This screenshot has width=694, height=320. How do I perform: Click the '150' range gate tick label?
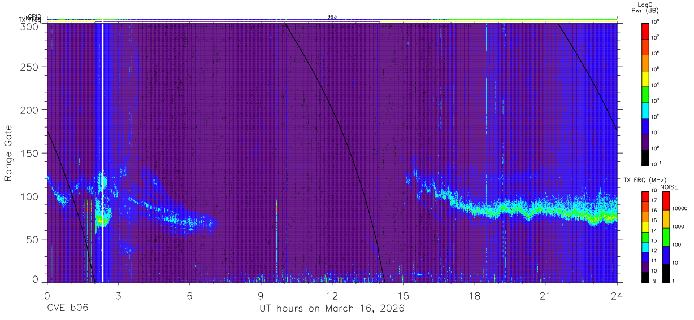pyautogui.click(x=31, y=153)
